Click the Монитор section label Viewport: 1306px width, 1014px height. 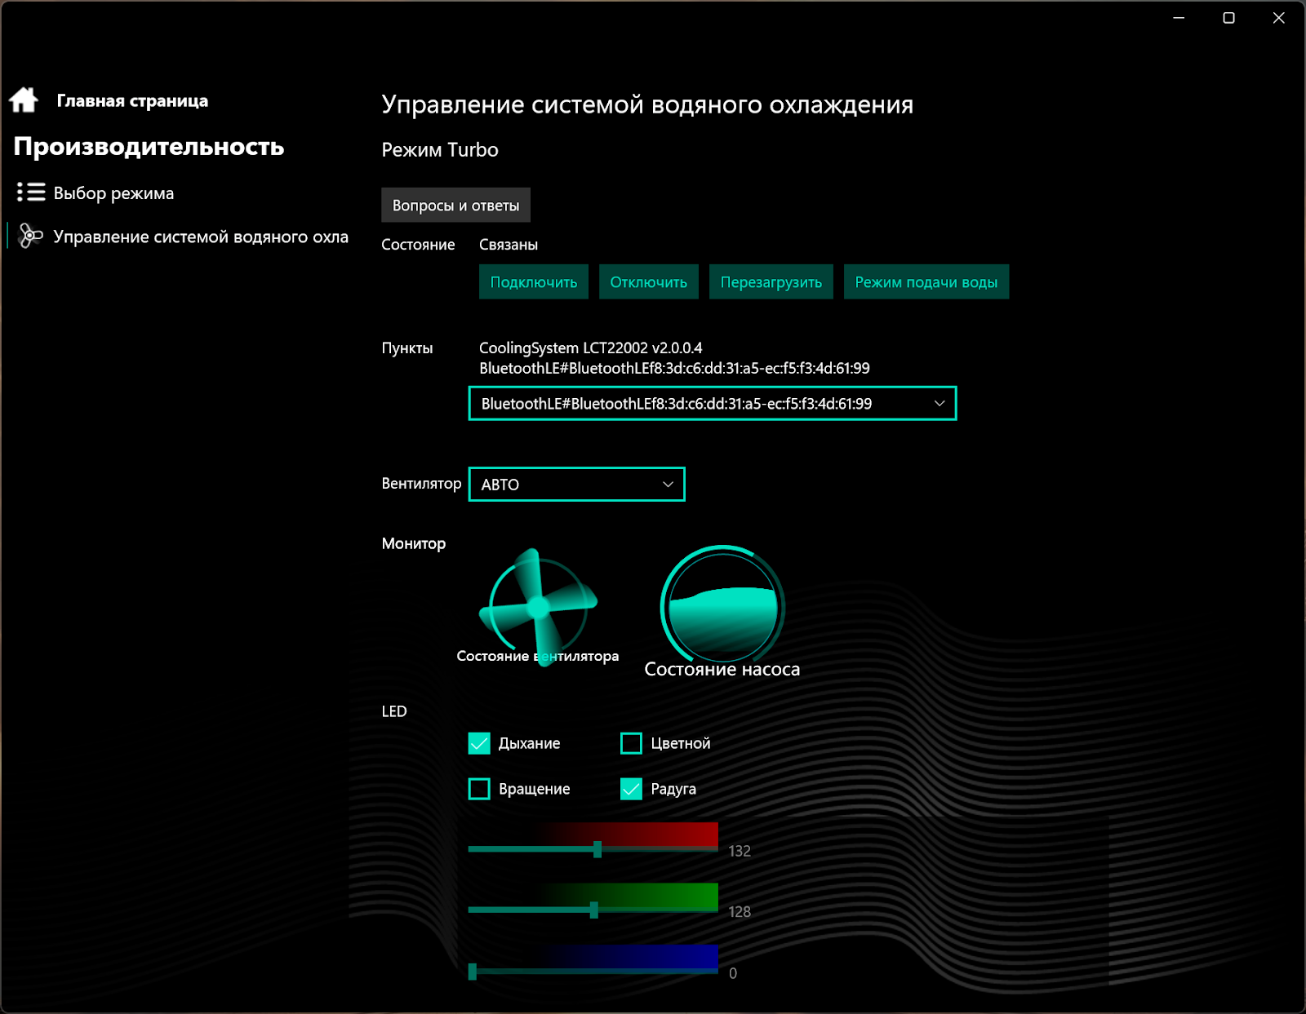414,543
